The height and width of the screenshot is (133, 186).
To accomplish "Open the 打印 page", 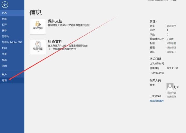I will pyautogui.click(x=5, y=48).
